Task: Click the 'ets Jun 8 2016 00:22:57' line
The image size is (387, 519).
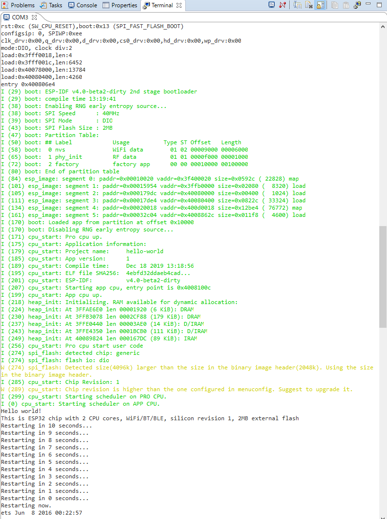Action: [42, 513]
